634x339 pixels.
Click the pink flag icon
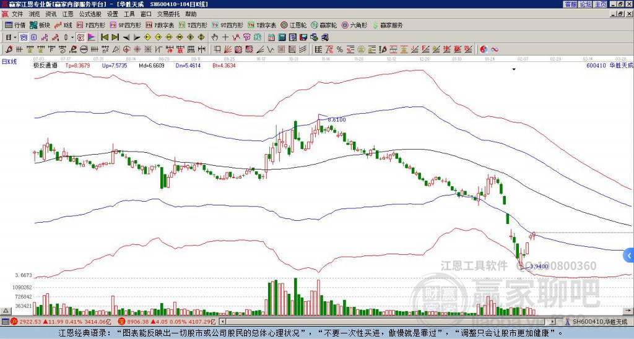click(x=92, y=38)
